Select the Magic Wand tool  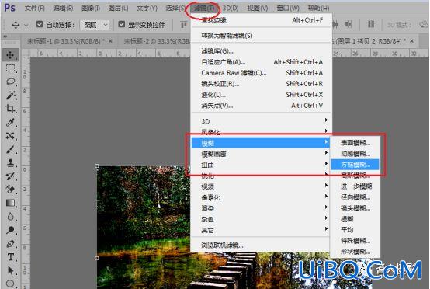[10, 95]
